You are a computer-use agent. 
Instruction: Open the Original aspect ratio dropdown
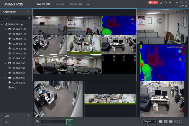click(x=150, y=121)
